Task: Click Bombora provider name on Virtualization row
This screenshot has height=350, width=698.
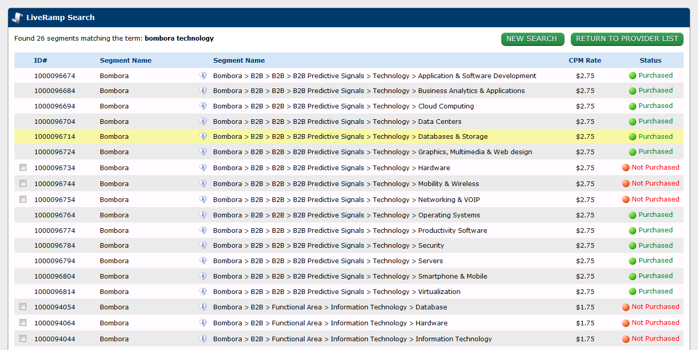Action: (x=114, y=292)
